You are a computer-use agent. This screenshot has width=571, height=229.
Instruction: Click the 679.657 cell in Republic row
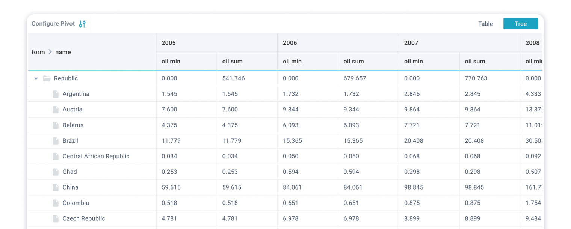pos(369,78)
